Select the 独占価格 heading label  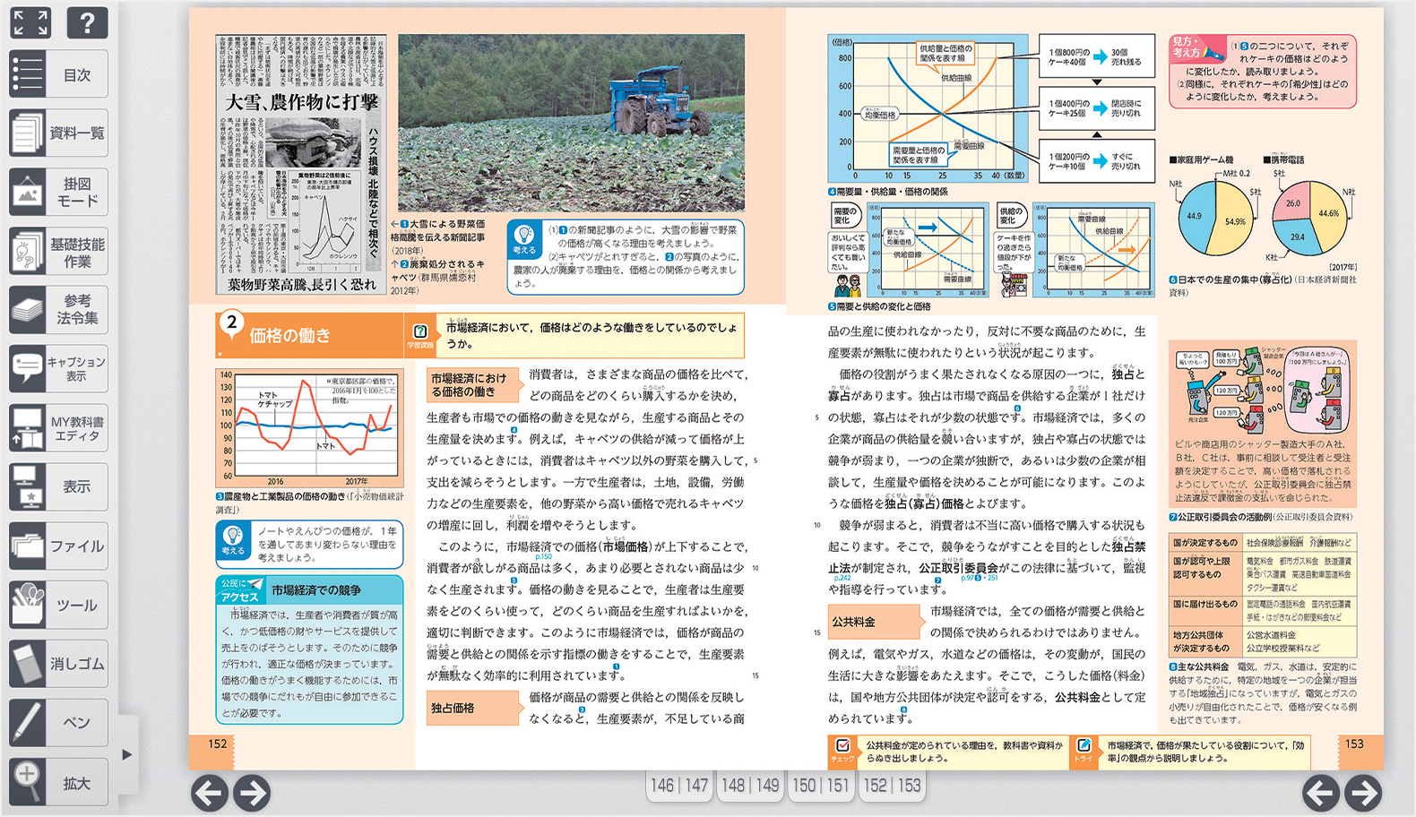(472, 708)
